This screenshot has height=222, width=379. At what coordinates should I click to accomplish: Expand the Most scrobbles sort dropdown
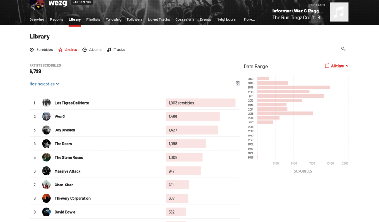[x=44, y=84]
